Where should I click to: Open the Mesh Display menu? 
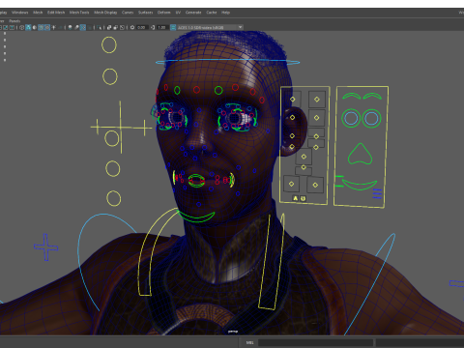[105, 13]
